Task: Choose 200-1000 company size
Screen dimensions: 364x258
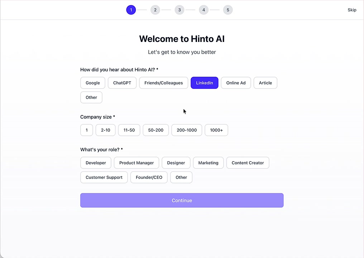Action: coord(187,130)
